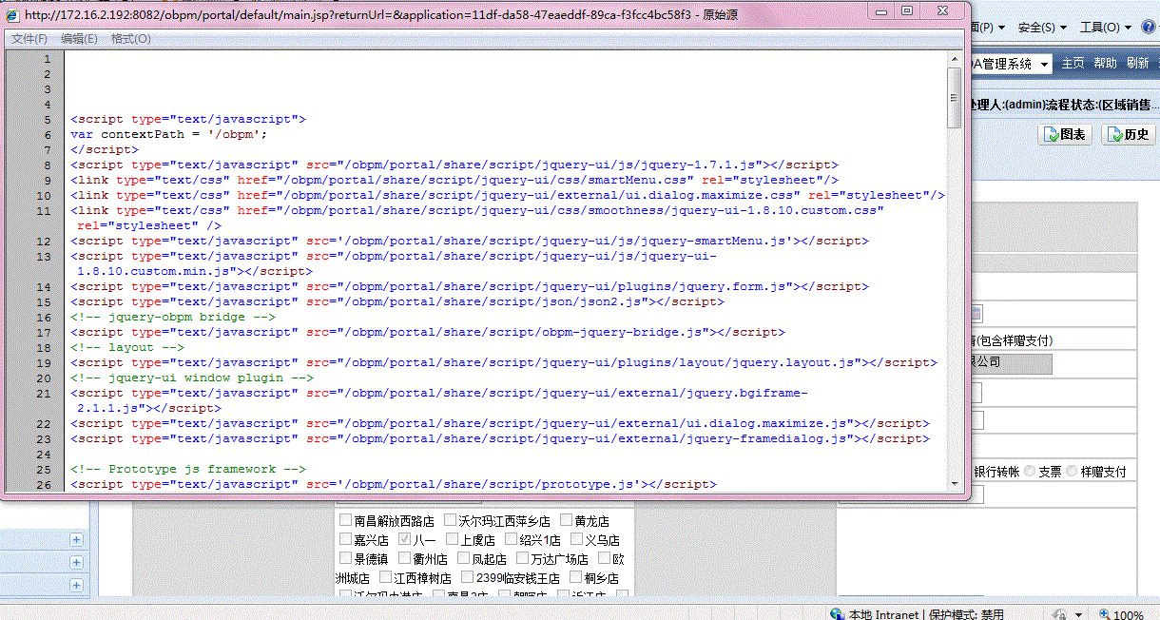The height and width of the screenshot is (620, 1160).
Task: Check the 江西樟树店 checkbox
Action: click(x=386, y=577)
